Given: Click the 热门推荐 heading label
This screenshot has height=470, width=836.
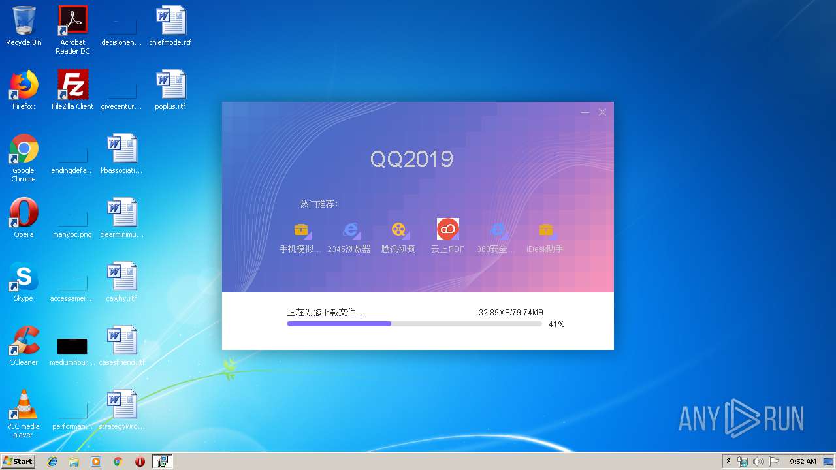Looking at the screenshot, I should pos(319,204).
